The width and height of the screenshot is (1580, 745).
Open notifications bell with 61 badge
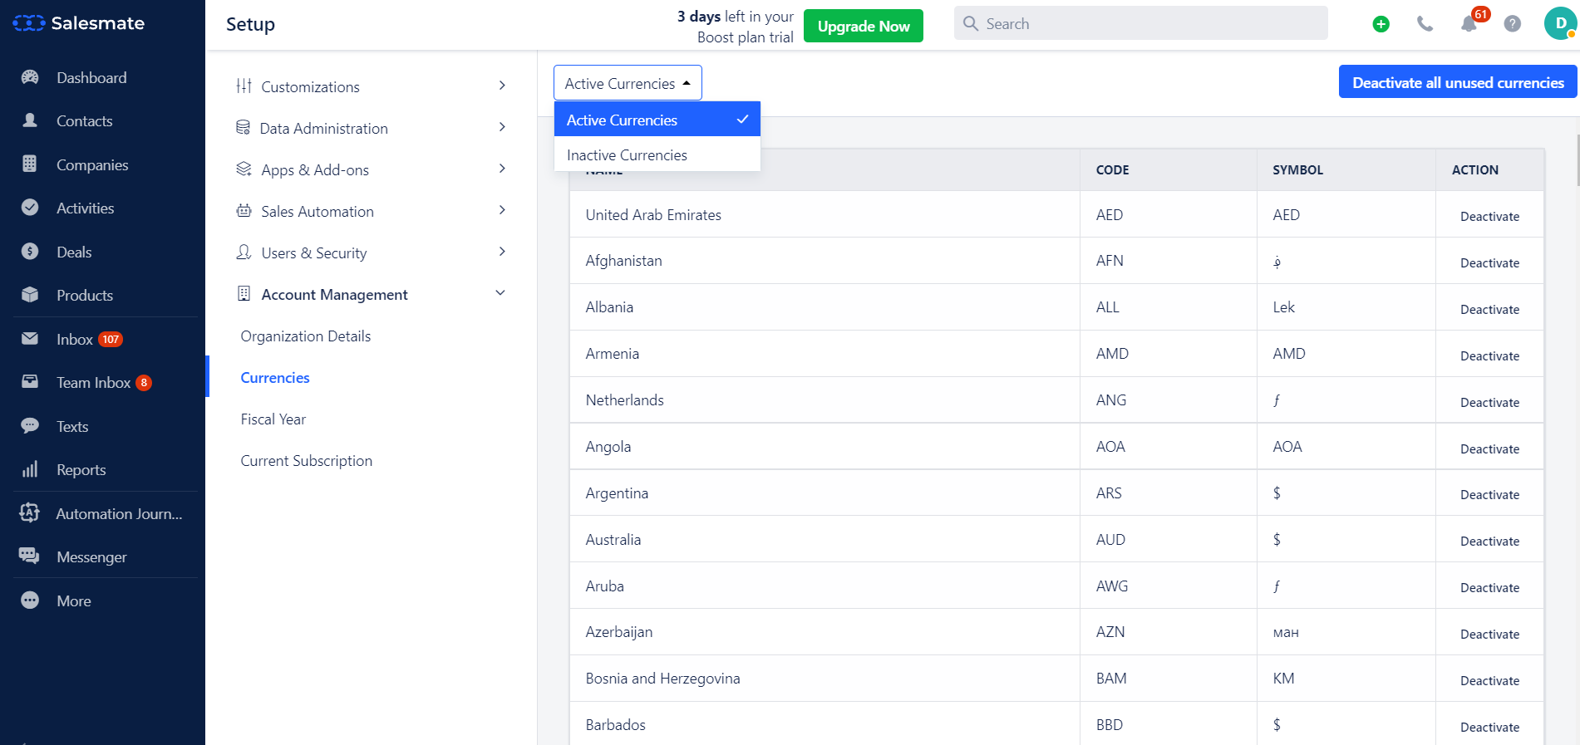(1470, 22)
